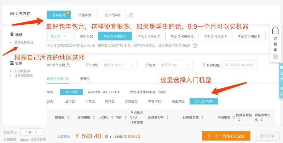Image resolution: width=283 pixels, height=143 pixels.
Task: Select 抢占式实例 billing option
Action: (x=112, y=15)
